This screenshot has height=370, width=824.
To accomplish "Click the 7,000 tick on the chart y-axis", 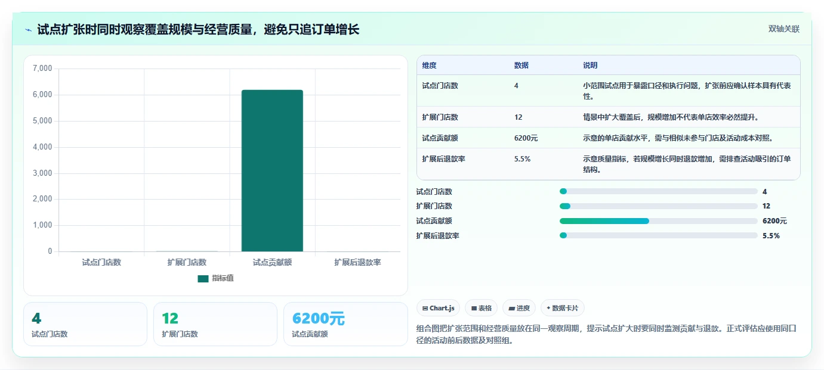I will point(42,69).
